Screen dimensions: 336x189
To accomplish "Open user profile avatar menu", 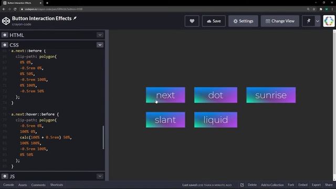I will point(329,21).
